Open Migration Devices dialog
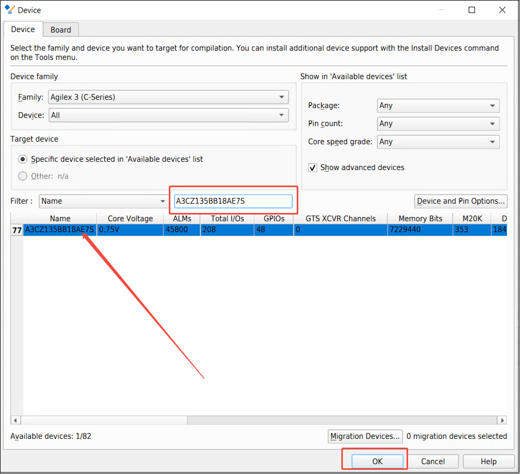The image size is (520, 474). [365, 436]
